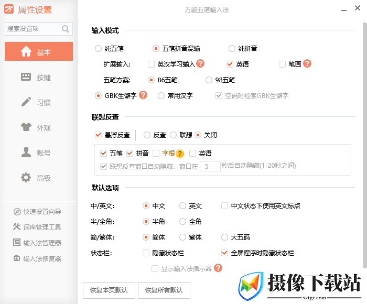
Task: Set default language to 中文
Action: [146, 205]
